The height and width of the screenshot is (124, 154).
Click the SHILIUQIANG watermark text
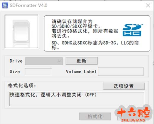133,120
